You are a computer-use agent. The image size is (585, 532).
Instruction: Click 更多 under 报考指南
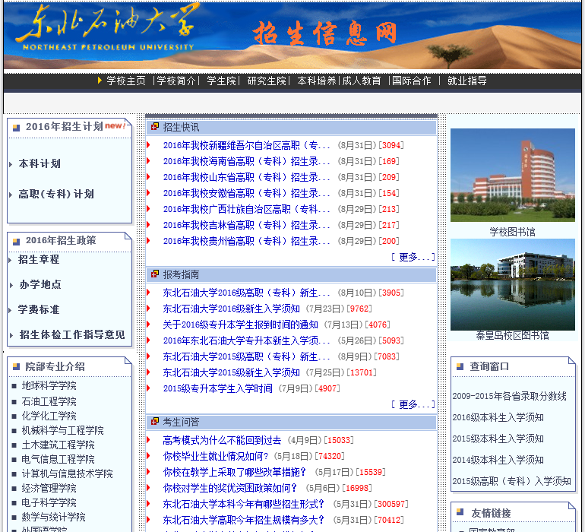413,404
